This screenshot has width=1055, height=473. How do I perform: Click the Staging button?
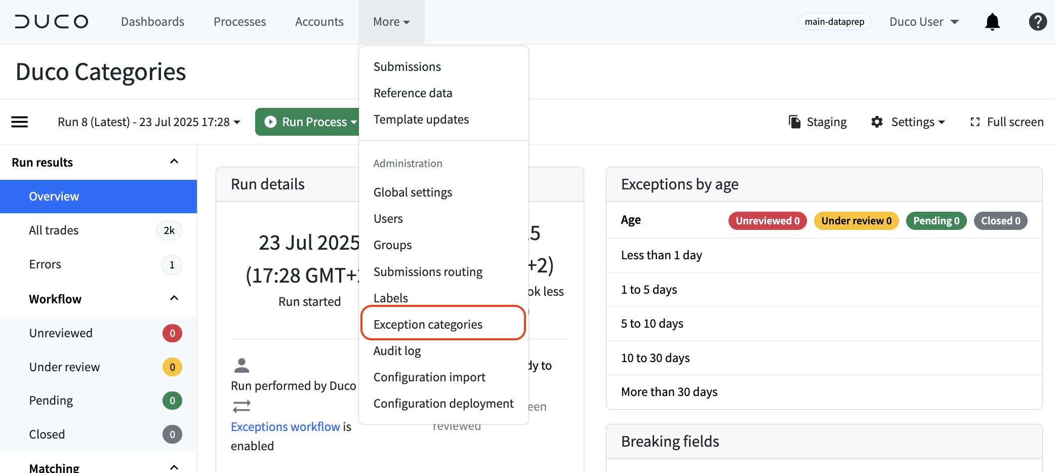tap(817, 122)
